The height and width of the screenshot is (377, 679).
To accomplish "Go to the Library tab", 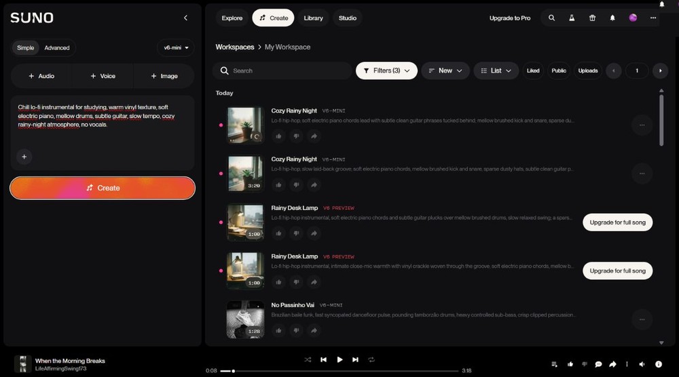I will tap(313, 18).
